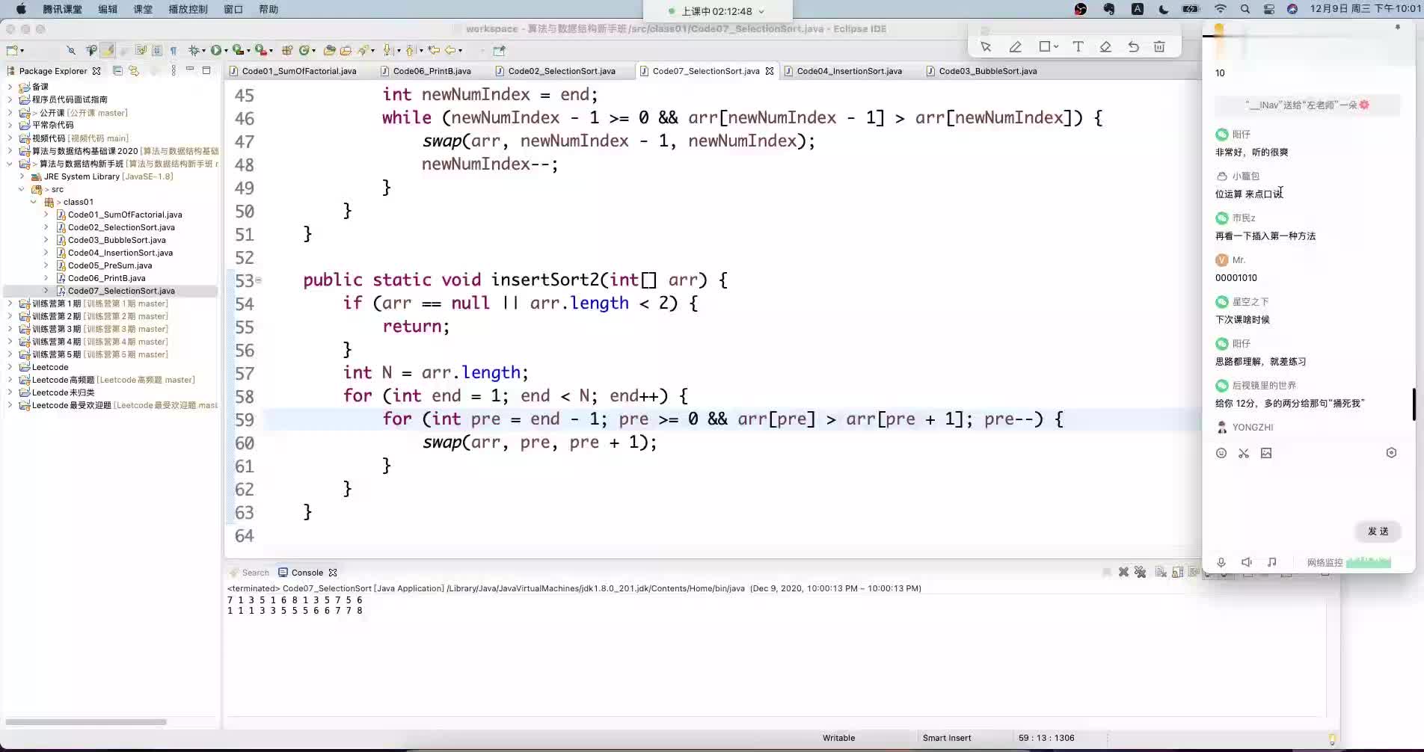Collapse All in Package Explorer
1424x752 pixels.
pos(117,70)
